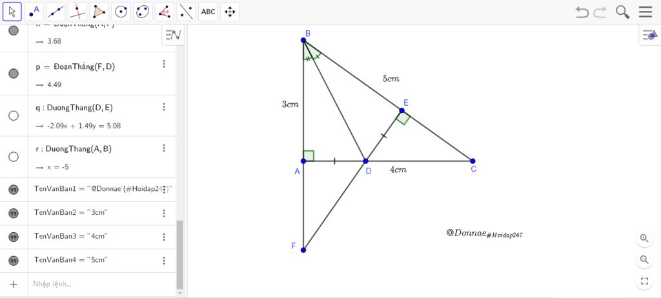Screen dimensions: 661x298
Task: Select the Ellipse tool
Action: click(x=143, y=12)
